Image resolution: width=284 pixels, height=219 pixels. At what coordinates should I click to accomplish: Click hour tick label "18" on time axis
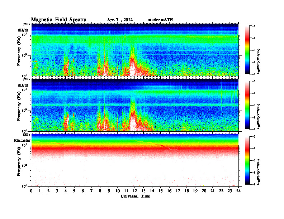[186, 191]
